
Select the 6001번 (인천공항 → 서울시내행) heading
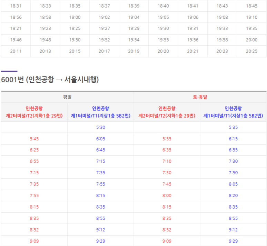50,80
